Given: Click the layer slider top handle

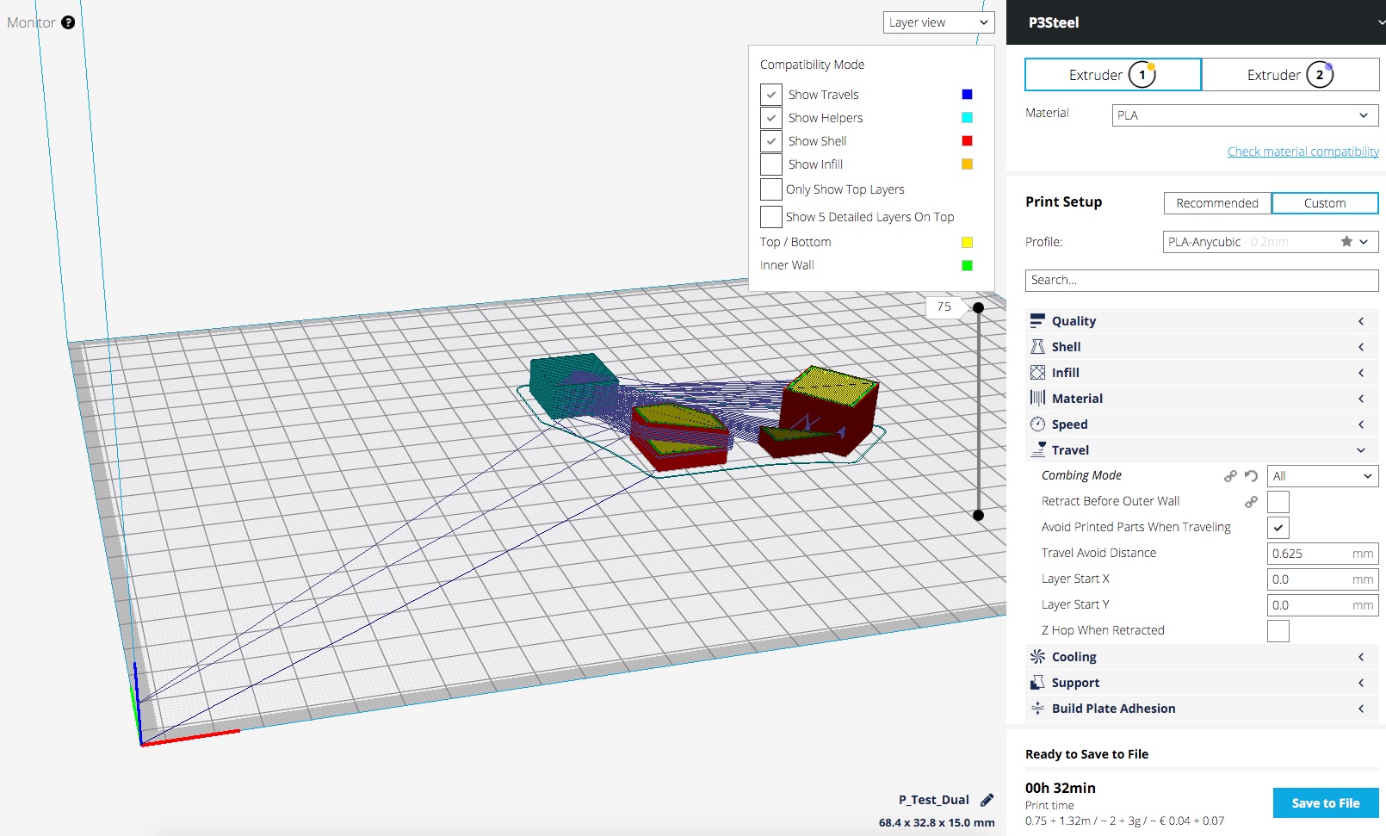Looking at the screenshot, I should 978,307.
